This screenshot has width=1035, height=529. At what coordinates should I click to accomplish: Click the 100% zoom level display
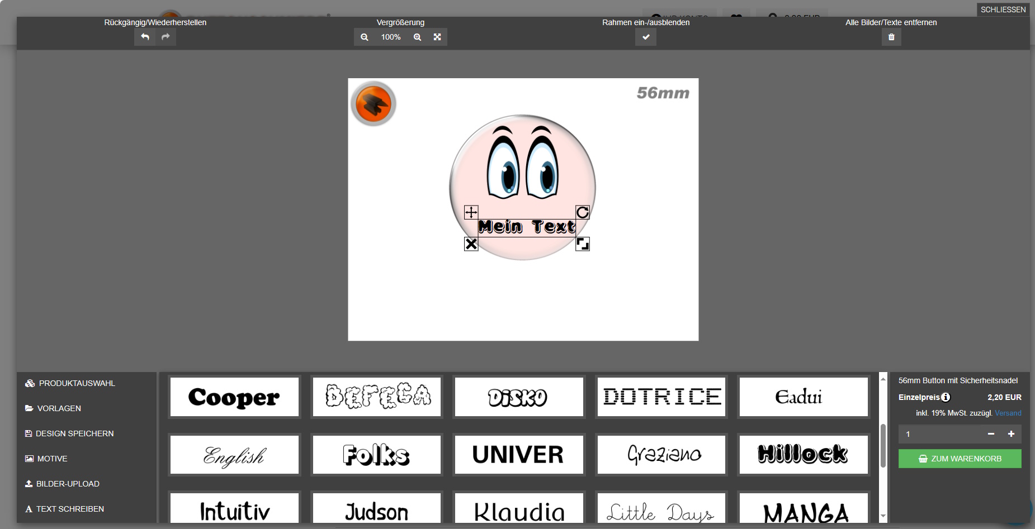pyautogui.click(x=391, y=37)
